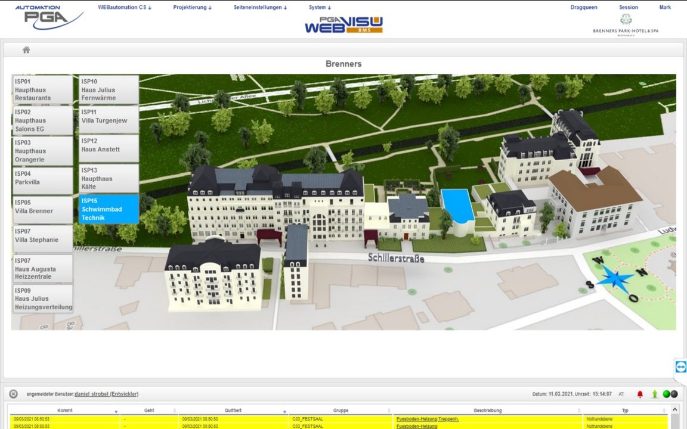
Task: Open the TeamViewer side panel tab
Action: [680, 366]
